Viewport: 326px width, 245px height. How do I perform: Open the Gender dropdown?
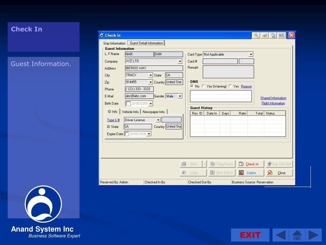click(180, 96)
